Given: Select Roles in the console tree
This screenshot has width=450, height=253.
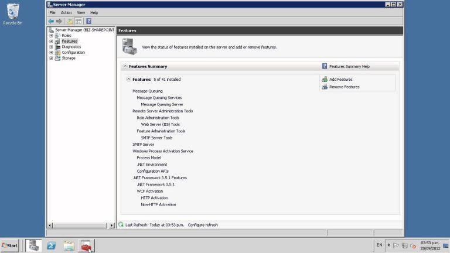Looking at the screenshot, I should (67, 36).
